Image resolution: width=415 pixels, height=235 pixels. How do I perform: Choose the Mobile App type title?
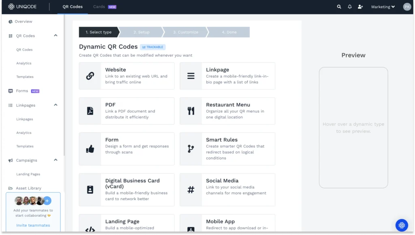pos(220,221)
